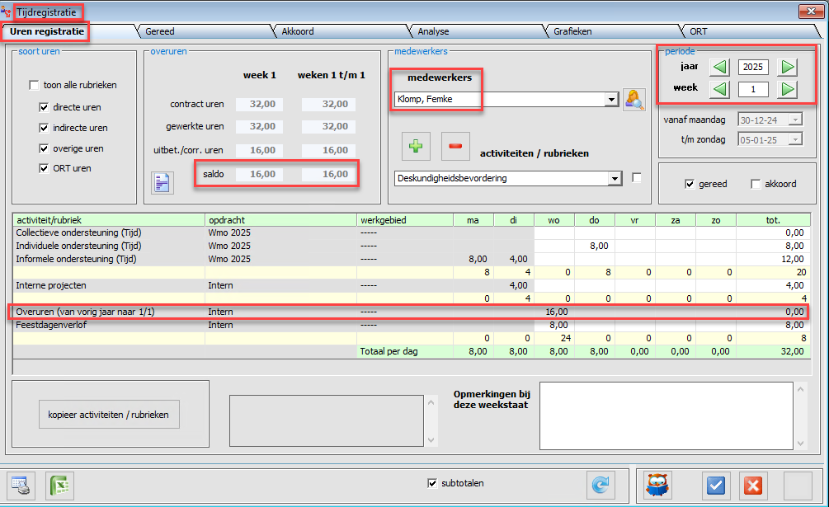
Task: Click the blank button in the bottom right corner
Action: tap(798, 485)
